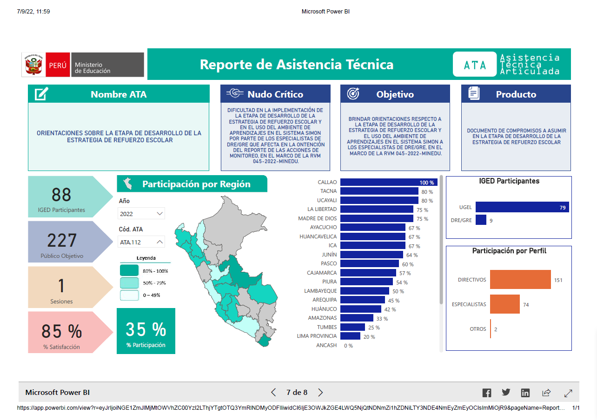Click the share report arrow icon
The height and width of the screenshot is (420, 597).
[x=546, y=393]
